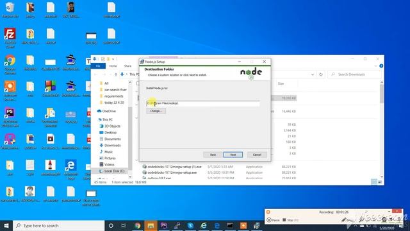Image resolution: width=410 pixels, height=231 pixels.
Task: Open Chrome from the taskbar
Action: coord(137,225)
